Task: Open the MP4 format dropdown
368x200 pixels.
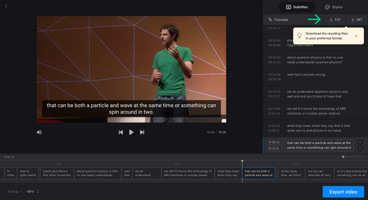Action: coord(33,192)
